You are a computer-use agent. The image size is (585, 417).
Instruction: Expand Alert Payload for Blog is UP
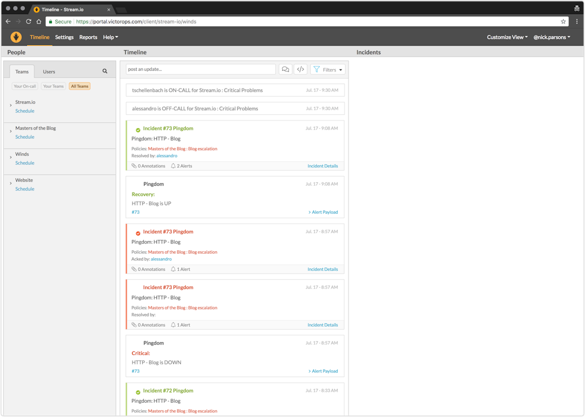(323, 212)
